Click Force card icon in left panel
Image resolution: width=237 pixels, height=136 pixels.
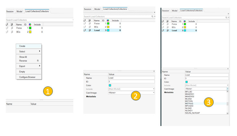[12, 28]
